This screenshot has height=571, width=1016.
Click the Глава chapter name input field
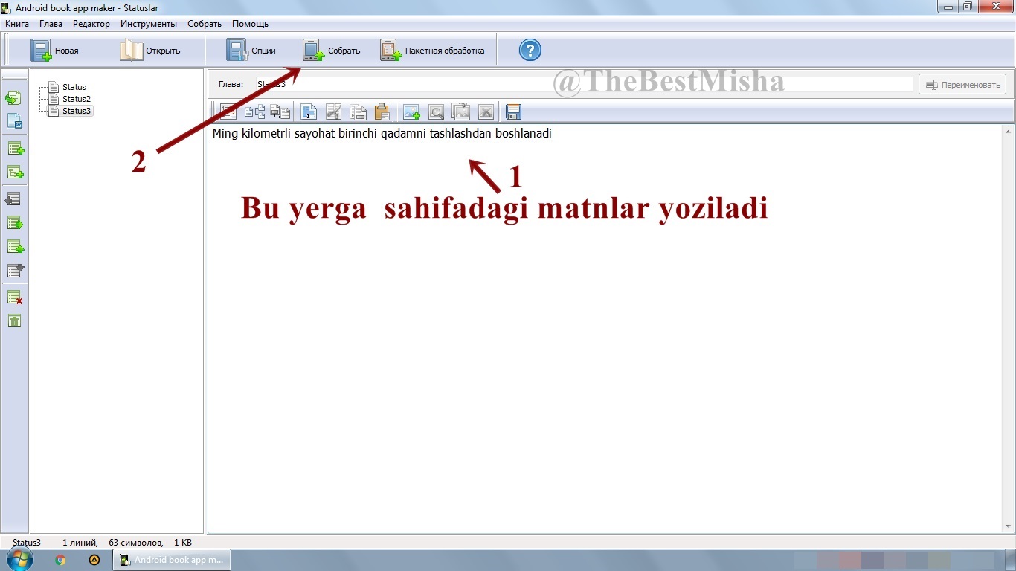[584, 84]
